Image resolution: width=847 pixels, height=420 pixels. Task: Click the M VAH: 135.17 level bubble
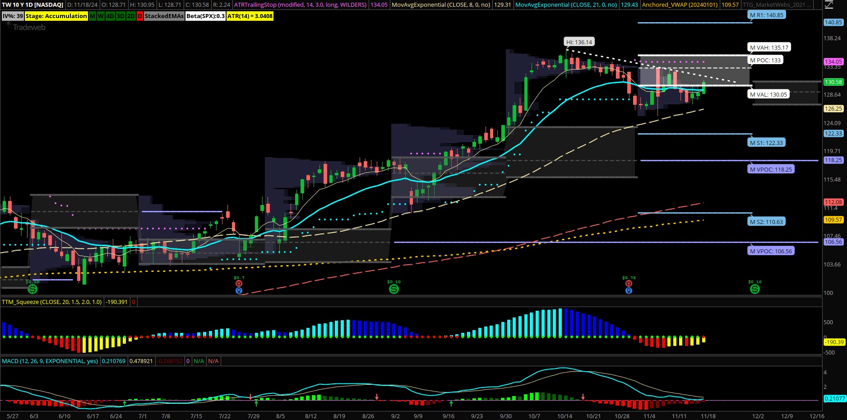pos(769,47)
